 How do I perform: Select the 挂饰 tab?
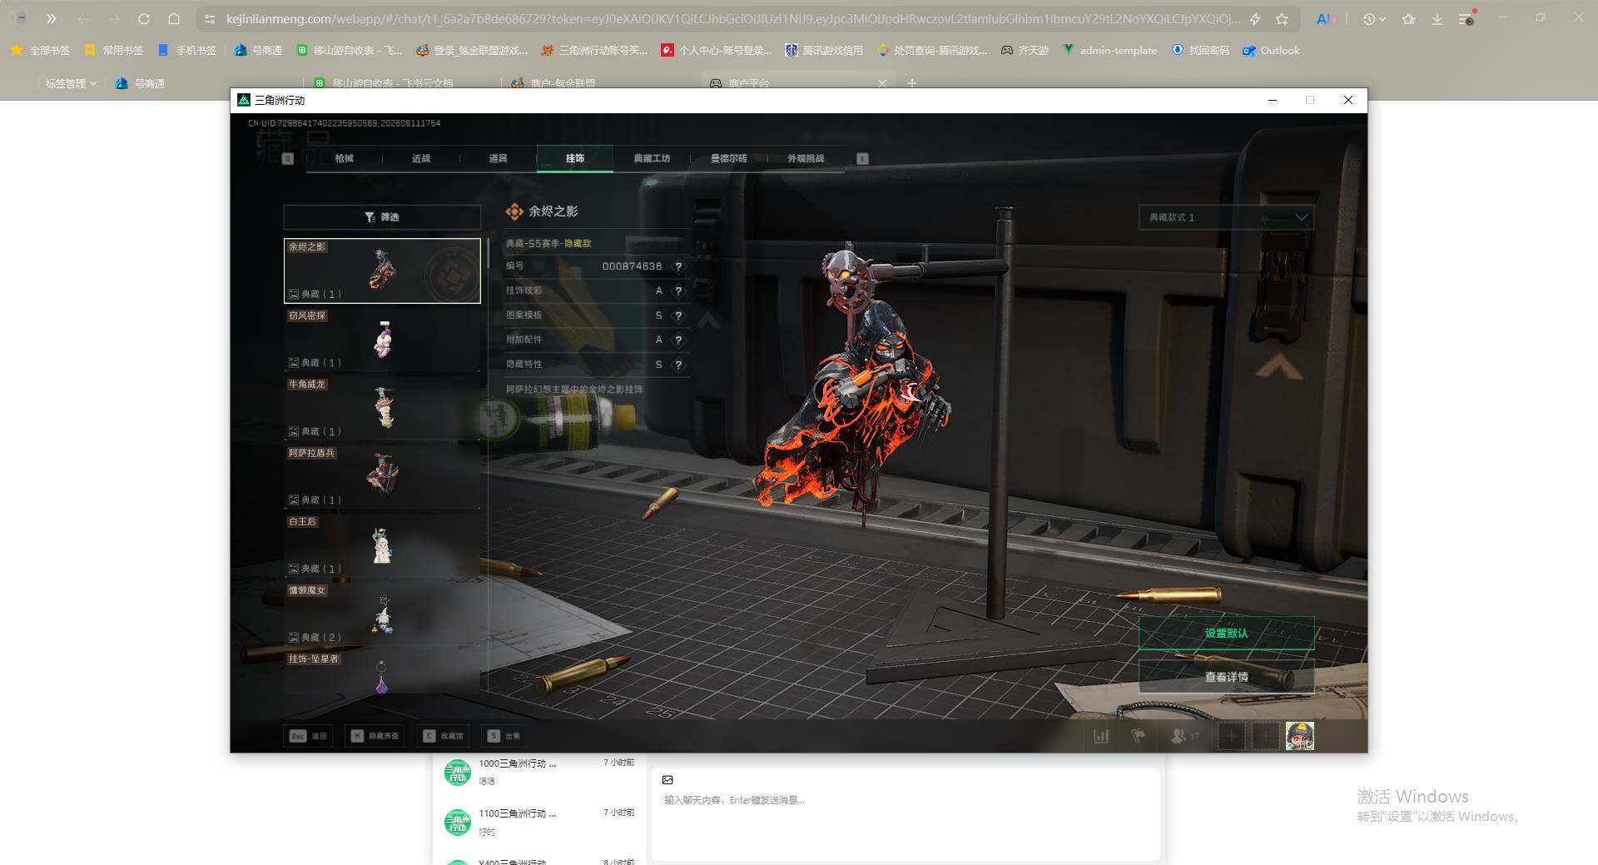click(575, 158)
